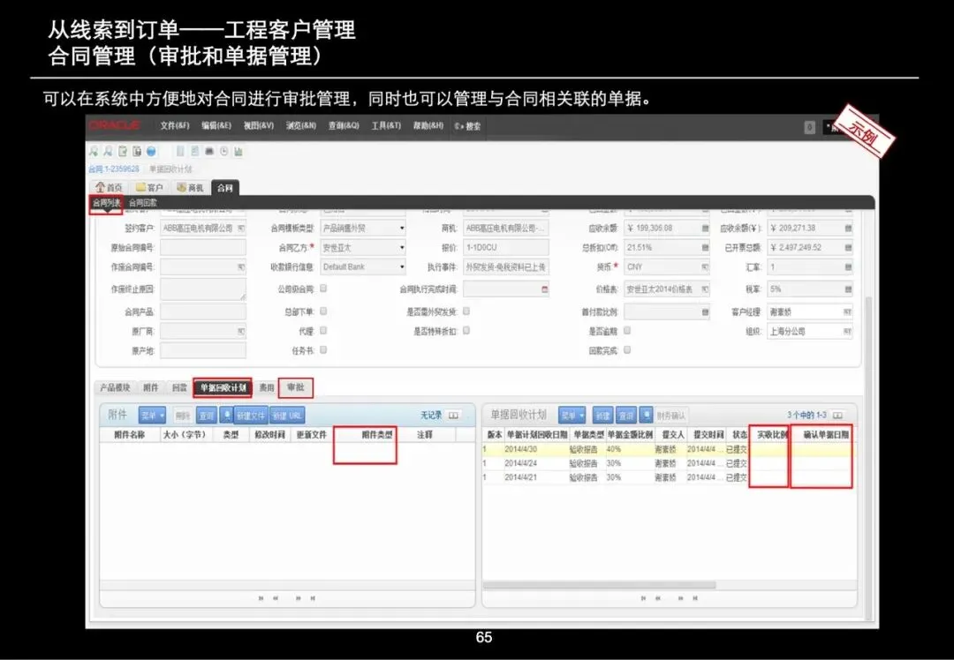Open the calculator icon in 总折扣(Off) field
The image size is (954, 660).
[705, 247]
